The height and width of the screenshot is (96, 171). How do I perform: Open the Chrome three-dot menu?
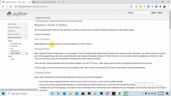point(169,6)
